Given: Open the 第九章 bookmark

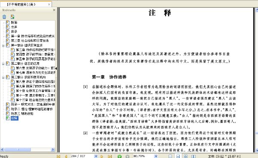Looking at the screenshot, I should coord(35,86).
